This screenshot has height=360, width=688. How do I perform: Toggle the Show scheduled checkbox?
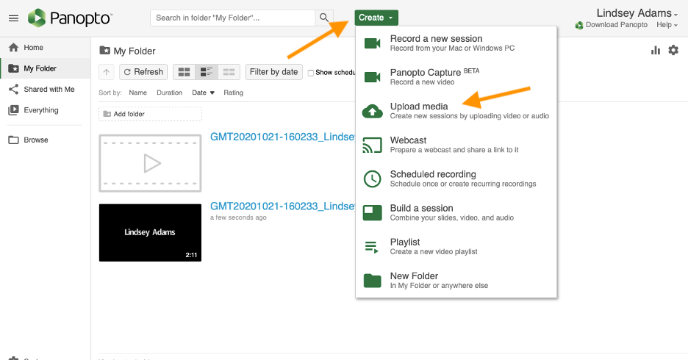coord(311,73)
